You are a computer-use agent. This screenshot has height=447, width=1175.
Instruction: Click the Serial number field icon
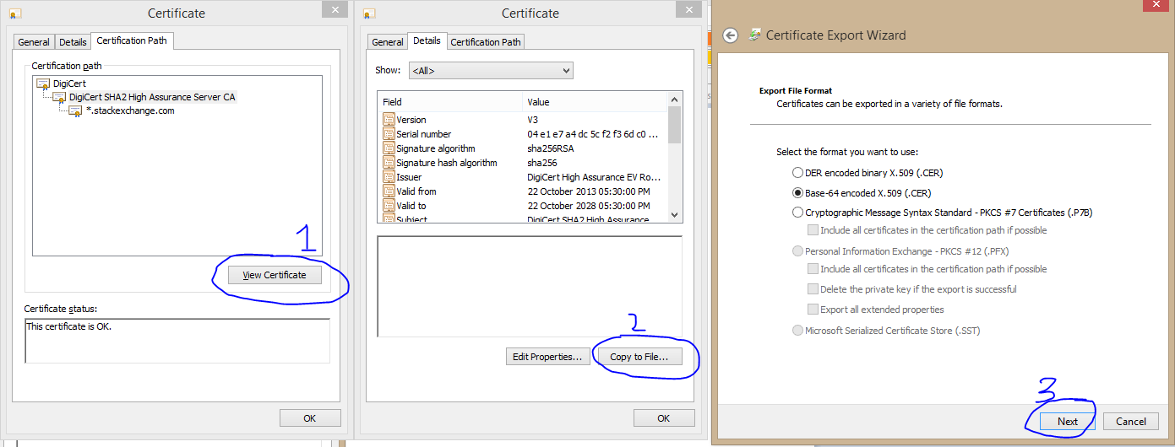pos(389,134)
